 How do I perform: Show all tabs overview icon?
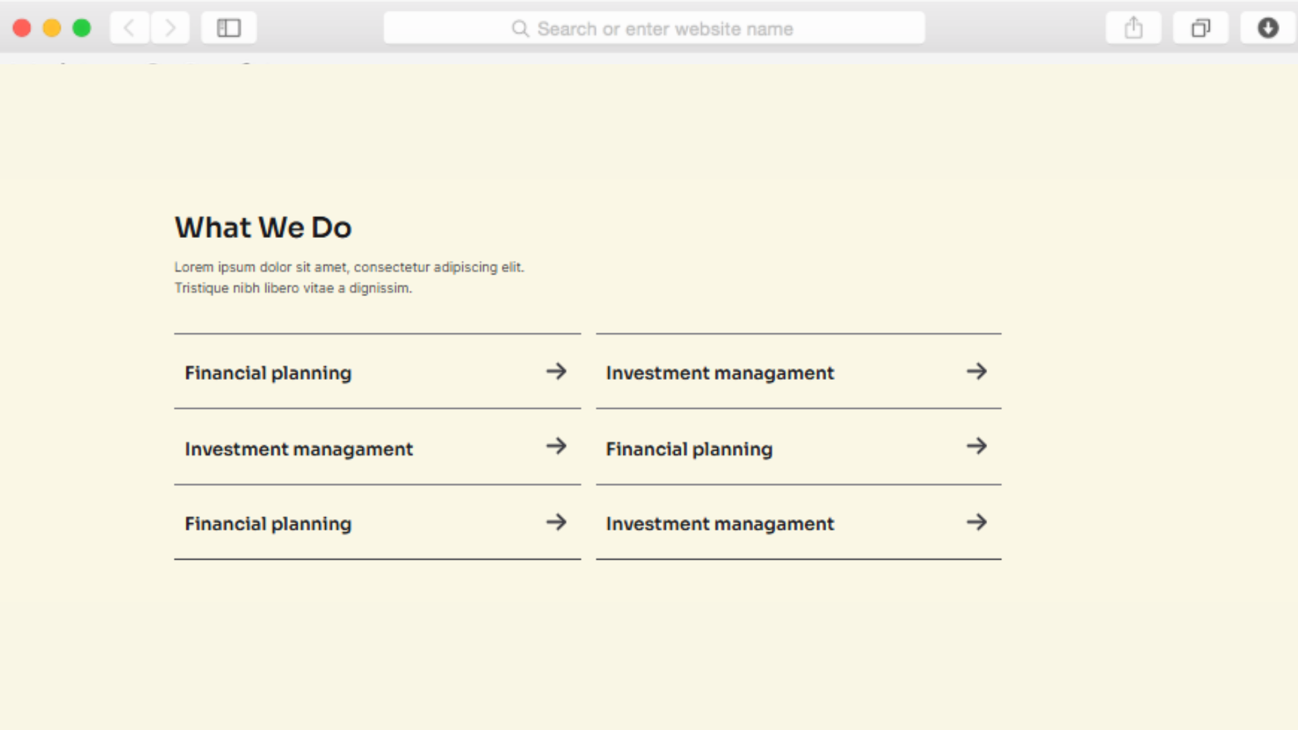1200,28
